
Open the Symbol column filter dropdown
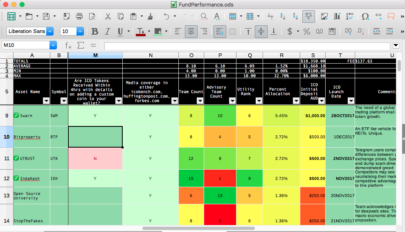(64, 101)
